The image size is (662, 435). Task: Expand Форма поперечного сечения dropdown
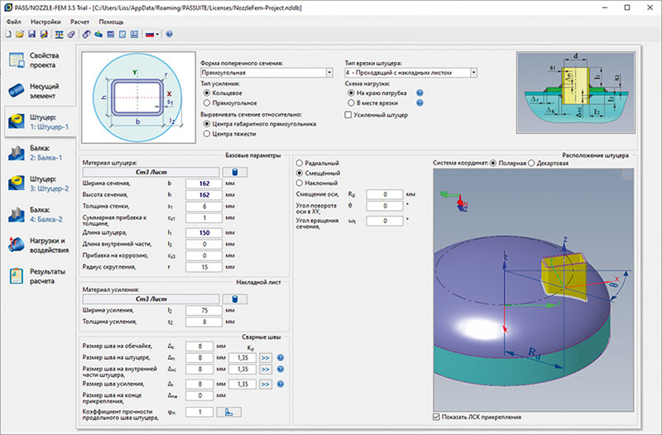click(x=329, y=73)
